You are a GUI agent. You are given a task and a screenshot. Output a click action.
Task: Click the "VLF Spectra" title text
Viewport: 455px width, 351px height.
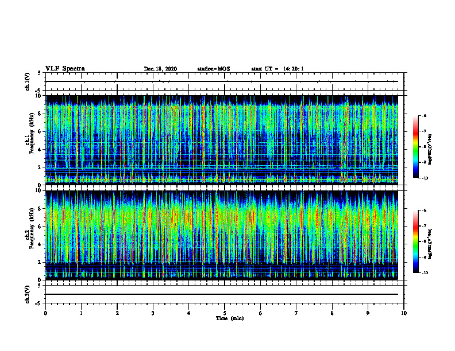[65, 69]
